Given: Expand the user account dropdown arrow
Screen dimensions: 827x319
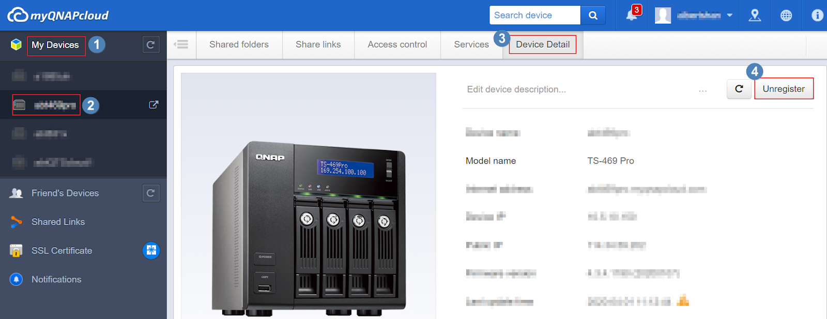Looking at the screenshot, I should pos(729,16).
